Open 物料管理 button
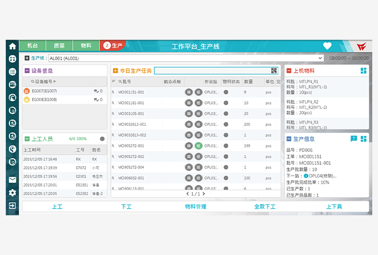Screen dimensions: 378x255 click(x=196, y=207)
